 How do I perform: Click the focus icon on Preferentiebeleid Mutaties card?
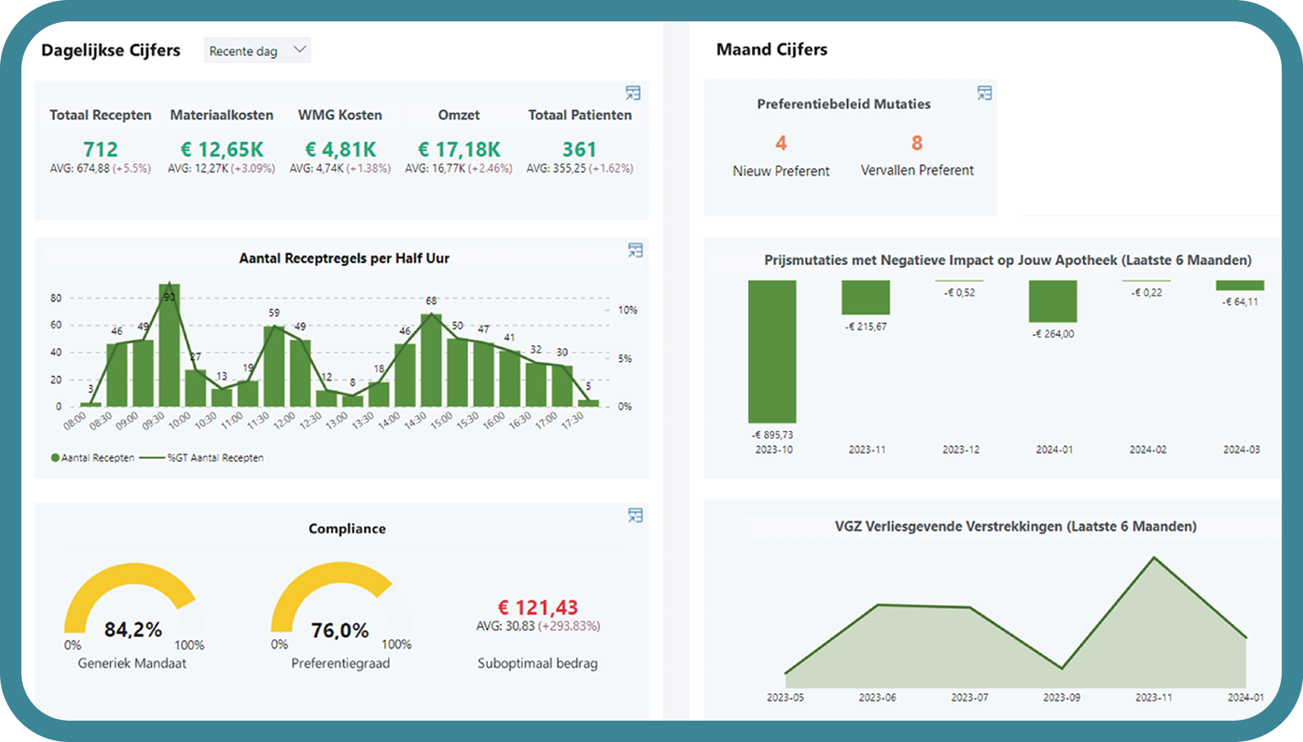(x=984, y=93)
